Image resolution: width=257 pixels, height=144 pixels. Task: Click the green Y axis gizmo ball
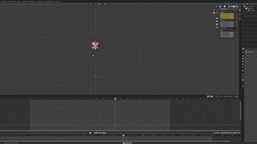tap(214, 13)
